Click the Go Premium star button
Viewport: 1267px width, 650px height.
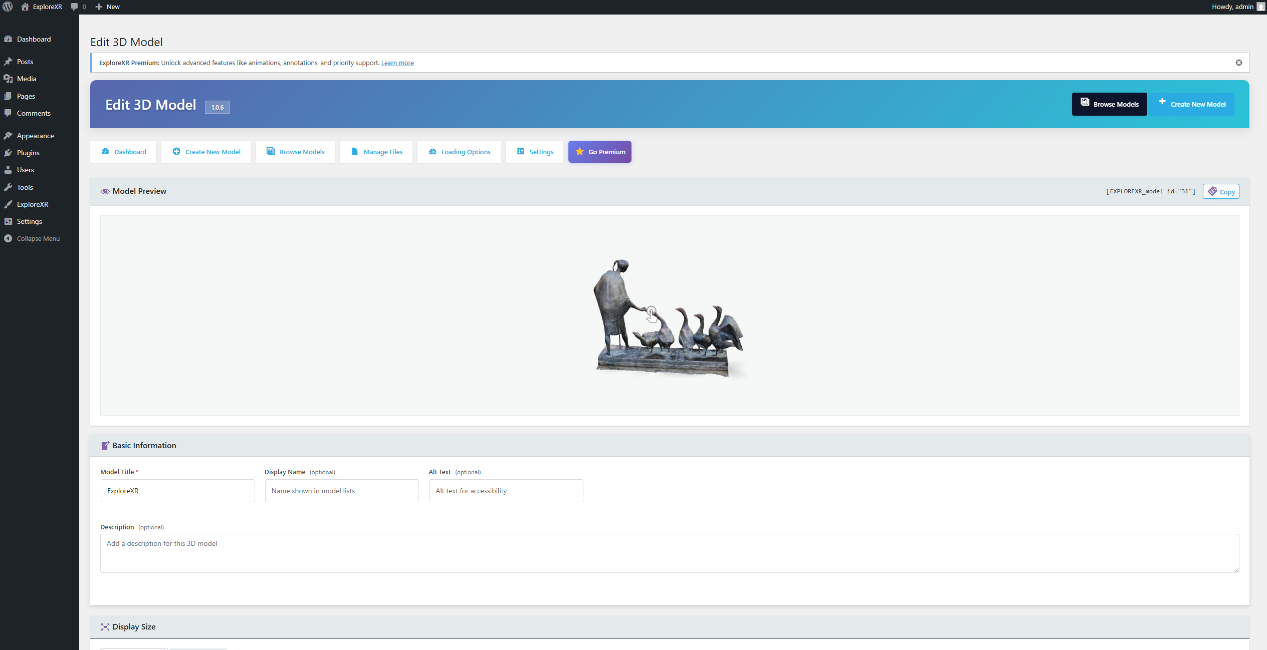599,152
